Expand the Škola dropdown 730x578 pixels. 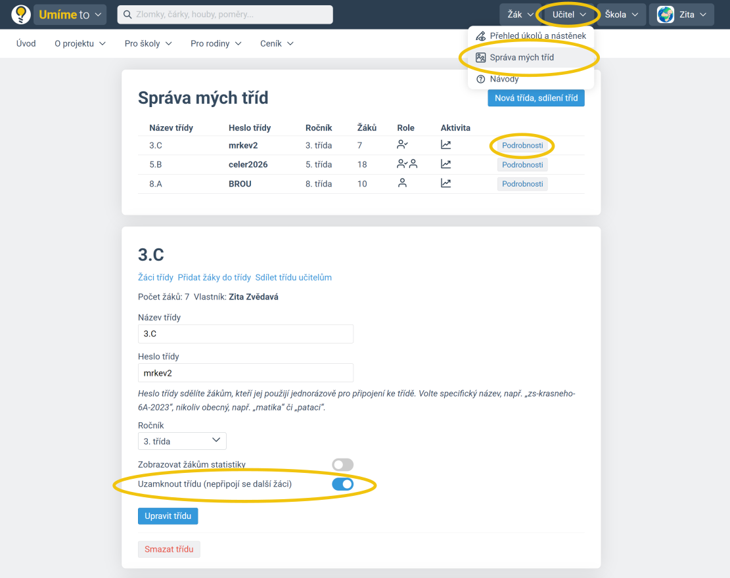click(x=621, y=14)
